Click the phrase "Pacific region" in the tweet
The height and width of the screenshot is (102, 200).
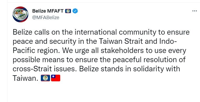(36, 51)
